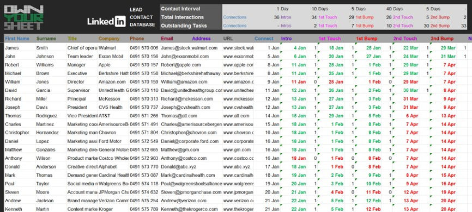
Task: Select the 1st Bump column header
Action: (367, 39)
